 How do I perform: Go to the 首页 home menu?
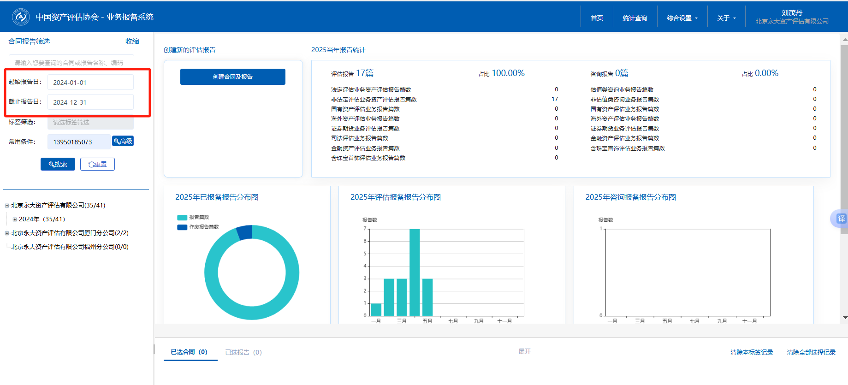[x=597, y=18]
